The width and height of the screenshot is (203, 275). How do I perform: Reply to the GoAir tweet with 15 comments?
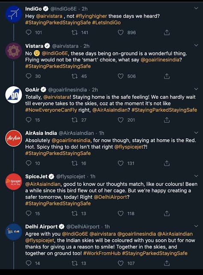click(29, 120)
